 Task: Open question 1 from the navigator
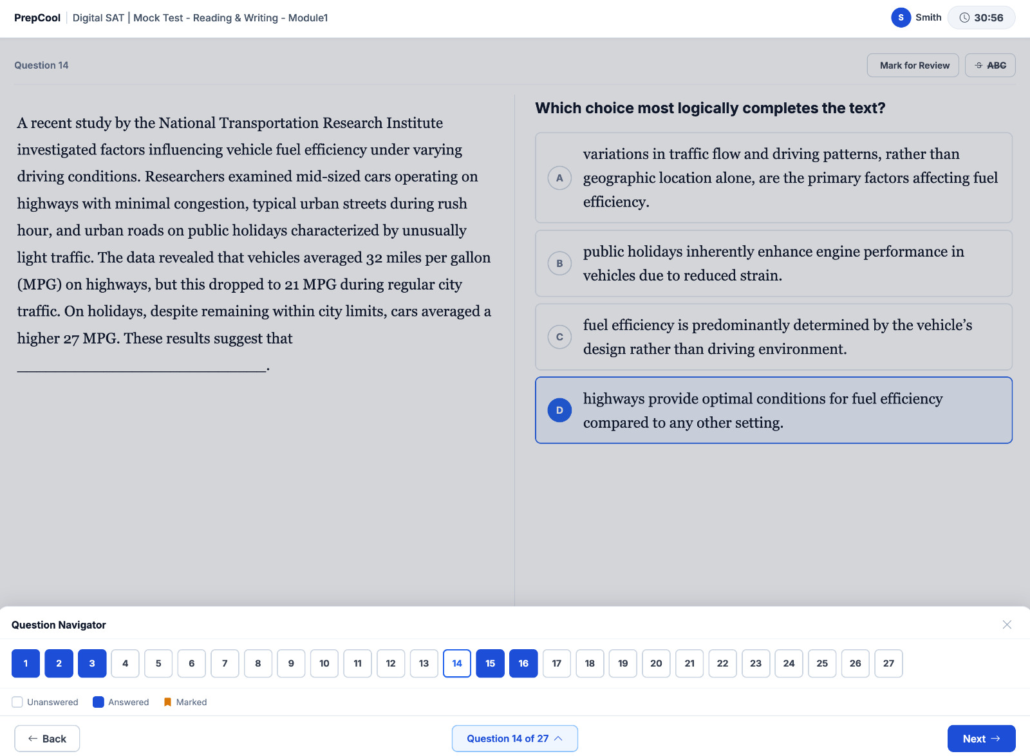click(26, 663)
